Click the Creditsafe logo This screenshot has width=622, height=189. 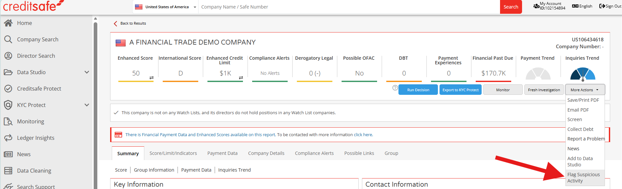(33, 6)
